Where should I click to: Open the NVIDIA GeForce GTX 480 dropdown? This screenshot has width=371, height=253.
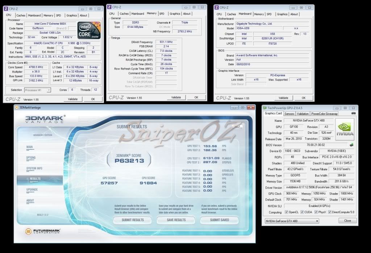(x=317, y=221)
